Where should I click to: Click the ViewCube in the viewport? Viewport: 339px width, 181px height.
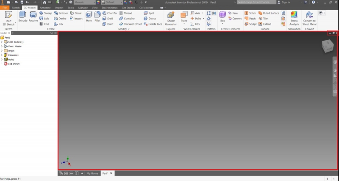coord(328,45)
